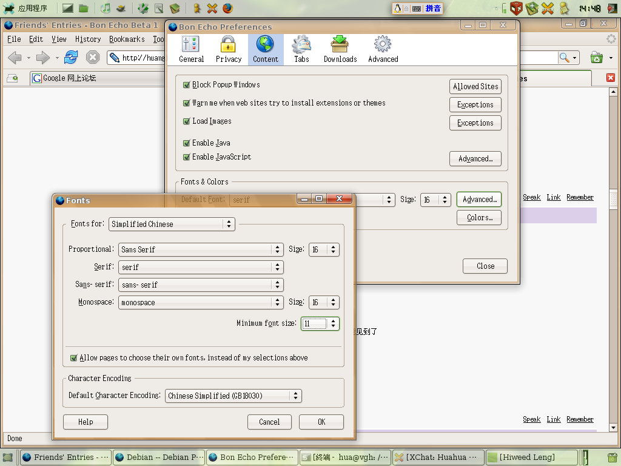The height and width of the screenshot is (466, 621).
Task: Open the Proportional Size dropdown
Action: tap(324, 249)
